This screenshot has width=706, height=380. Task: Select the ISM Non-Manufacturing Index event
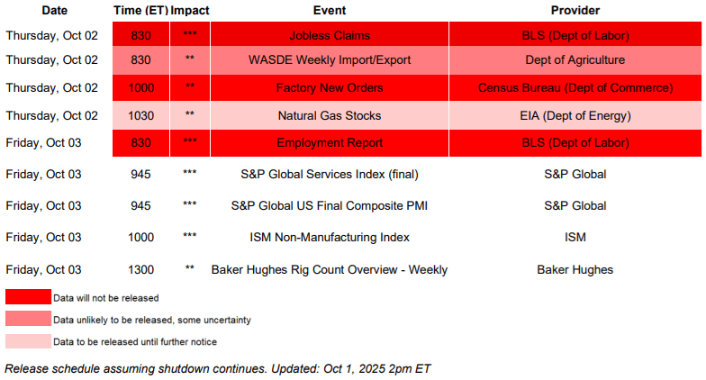[329, 237]
